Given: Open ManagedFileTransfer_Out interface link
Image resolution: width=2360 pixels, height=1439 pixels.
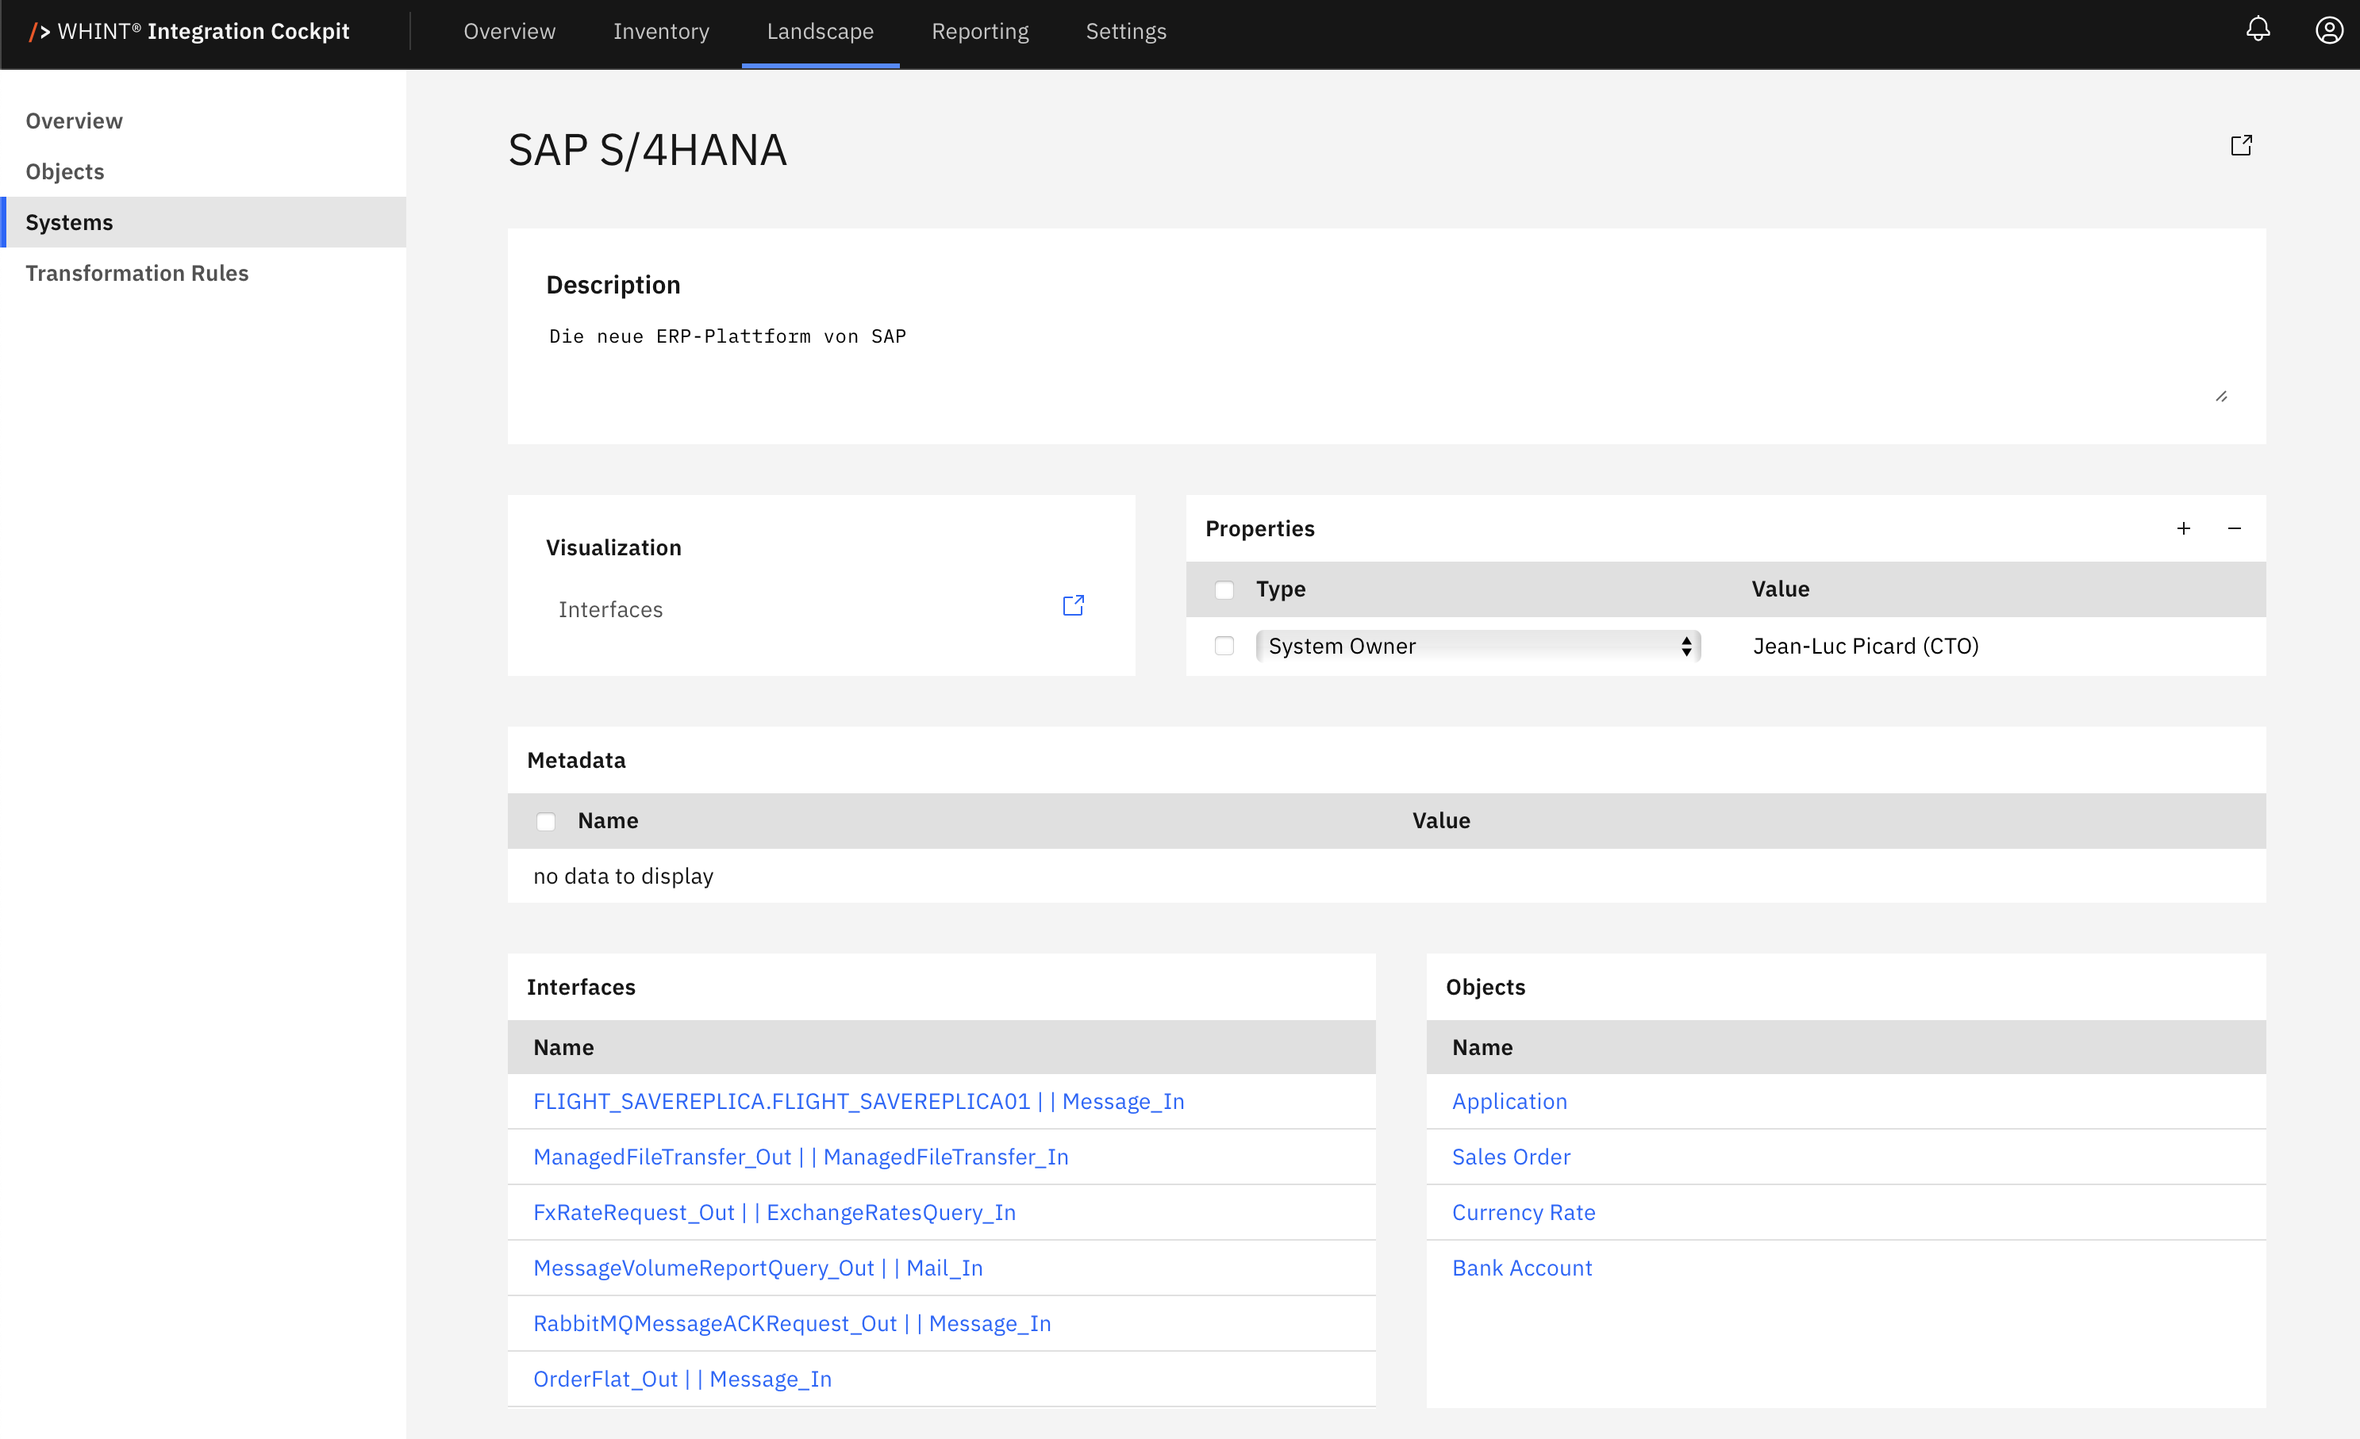Looking at the screenshot, I should [801, 1157].
